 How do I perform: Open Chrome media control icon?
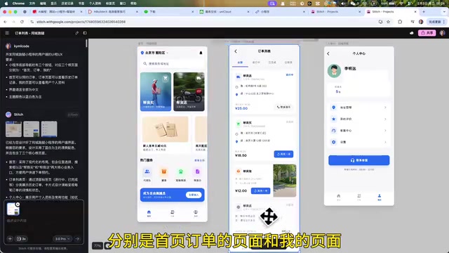413,22
